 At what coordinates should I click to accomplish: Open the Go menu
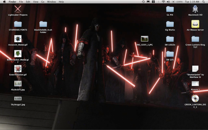[x=43, y=2]
